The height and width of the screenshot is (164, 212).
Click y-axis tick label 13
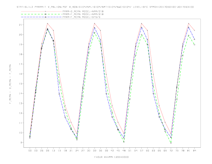pos(20,103)
